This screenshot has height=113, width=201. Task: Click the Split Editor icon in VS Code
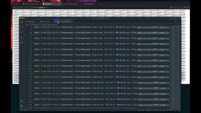(x=176, y=22)
